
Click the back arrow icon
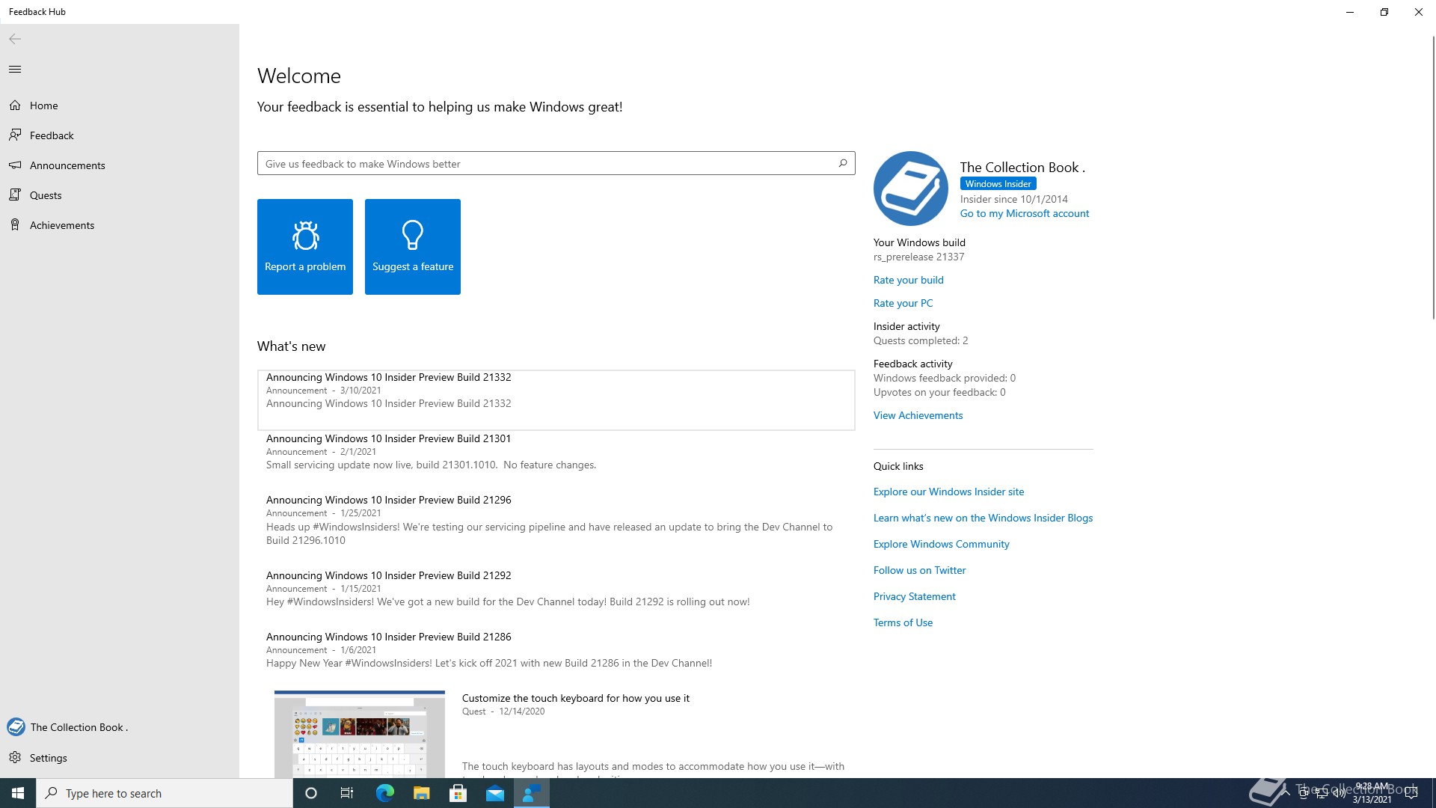click(15, 39)
